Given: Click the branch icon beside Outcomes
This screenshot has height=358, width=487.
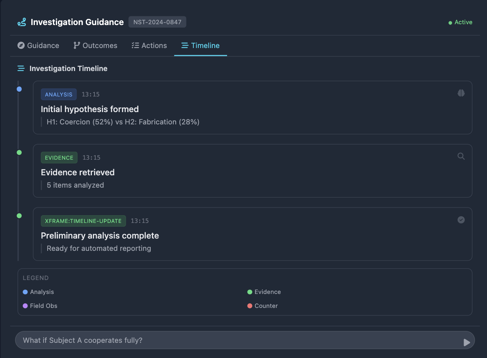Looking at the screenshot, I should 77,45.
